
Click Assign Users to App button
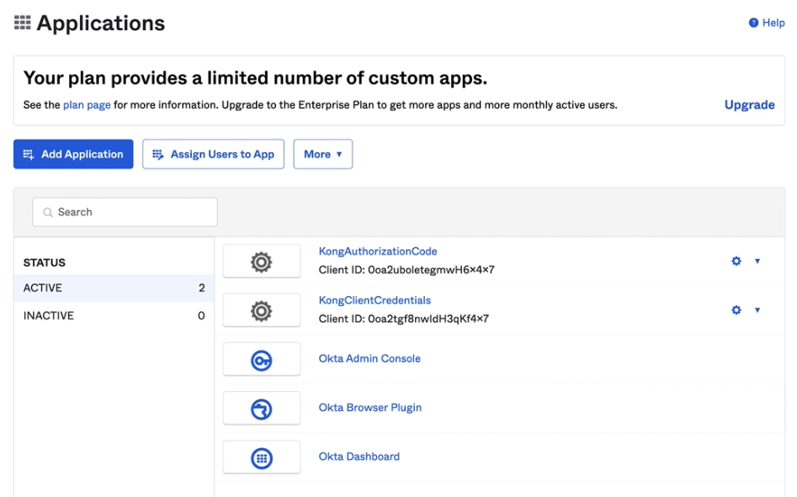tap(213, 154)
